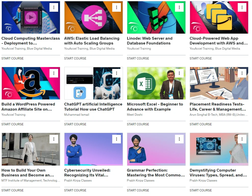Open title Cybersecurity Unveiled: Recognizing Its Vital
The width and height of the screenshot is (252, 196).
(87, 173)
